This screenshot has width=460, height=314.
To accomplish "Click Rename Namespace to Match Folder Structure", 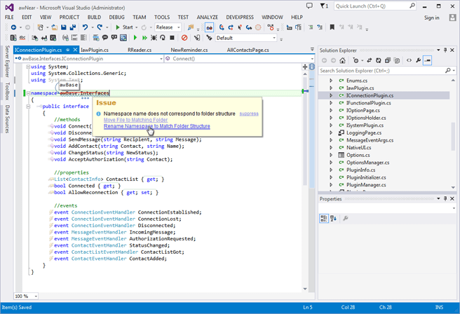I will [x=156, y=126].
